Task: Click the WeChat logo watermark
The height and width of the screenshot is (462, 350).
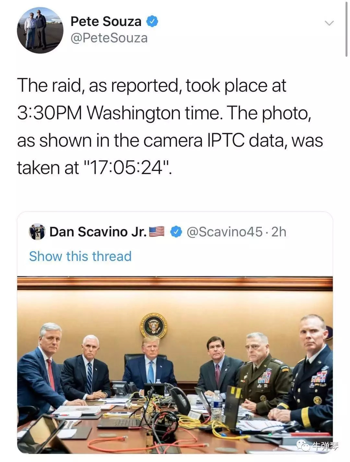Action: 303,446
